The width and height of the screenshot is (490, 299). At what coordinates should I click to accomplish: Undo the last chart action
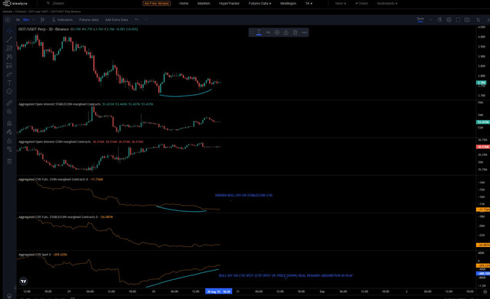tap(137, 20)
